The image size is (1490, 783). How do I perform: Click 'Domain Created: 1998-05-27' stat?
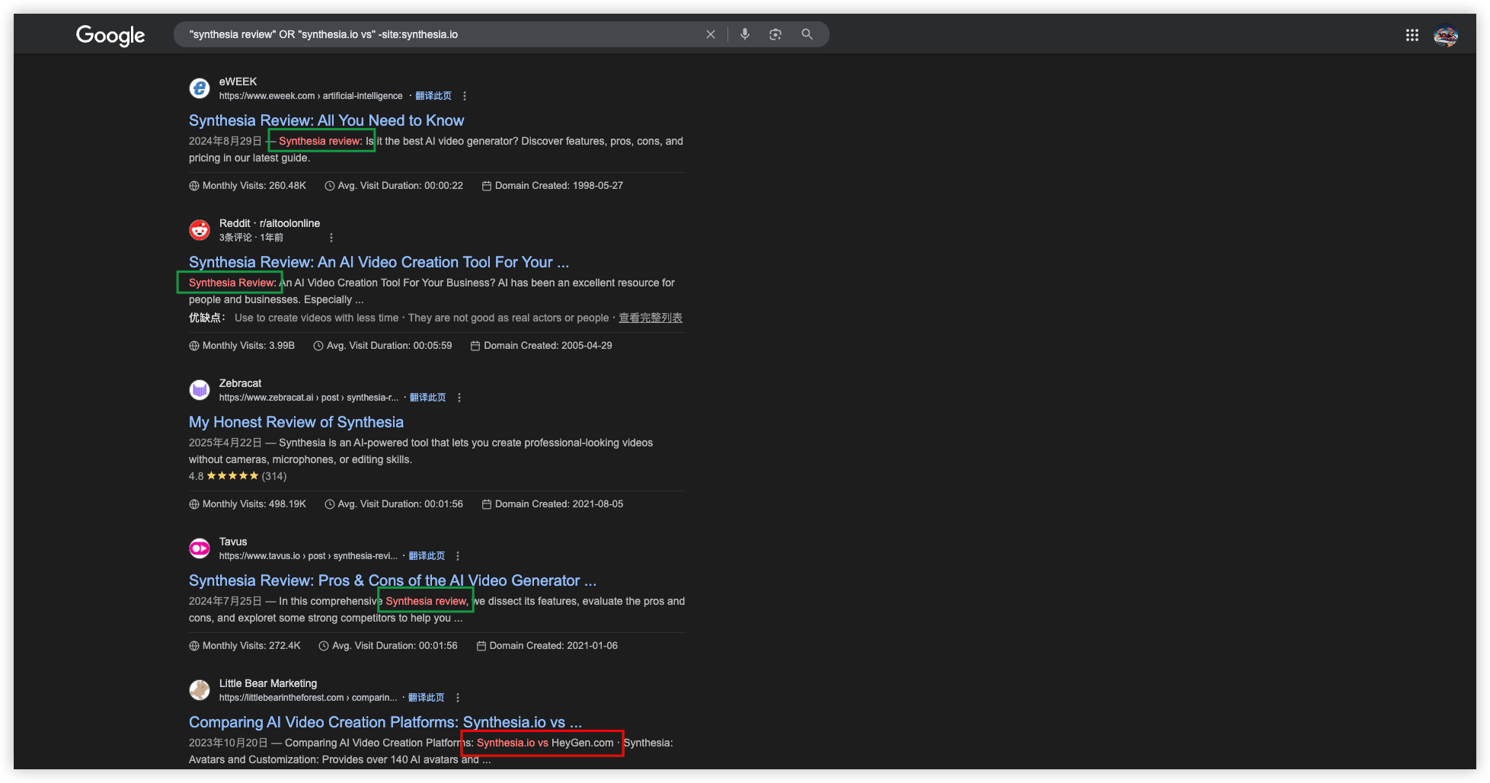(x=552, y=186)
